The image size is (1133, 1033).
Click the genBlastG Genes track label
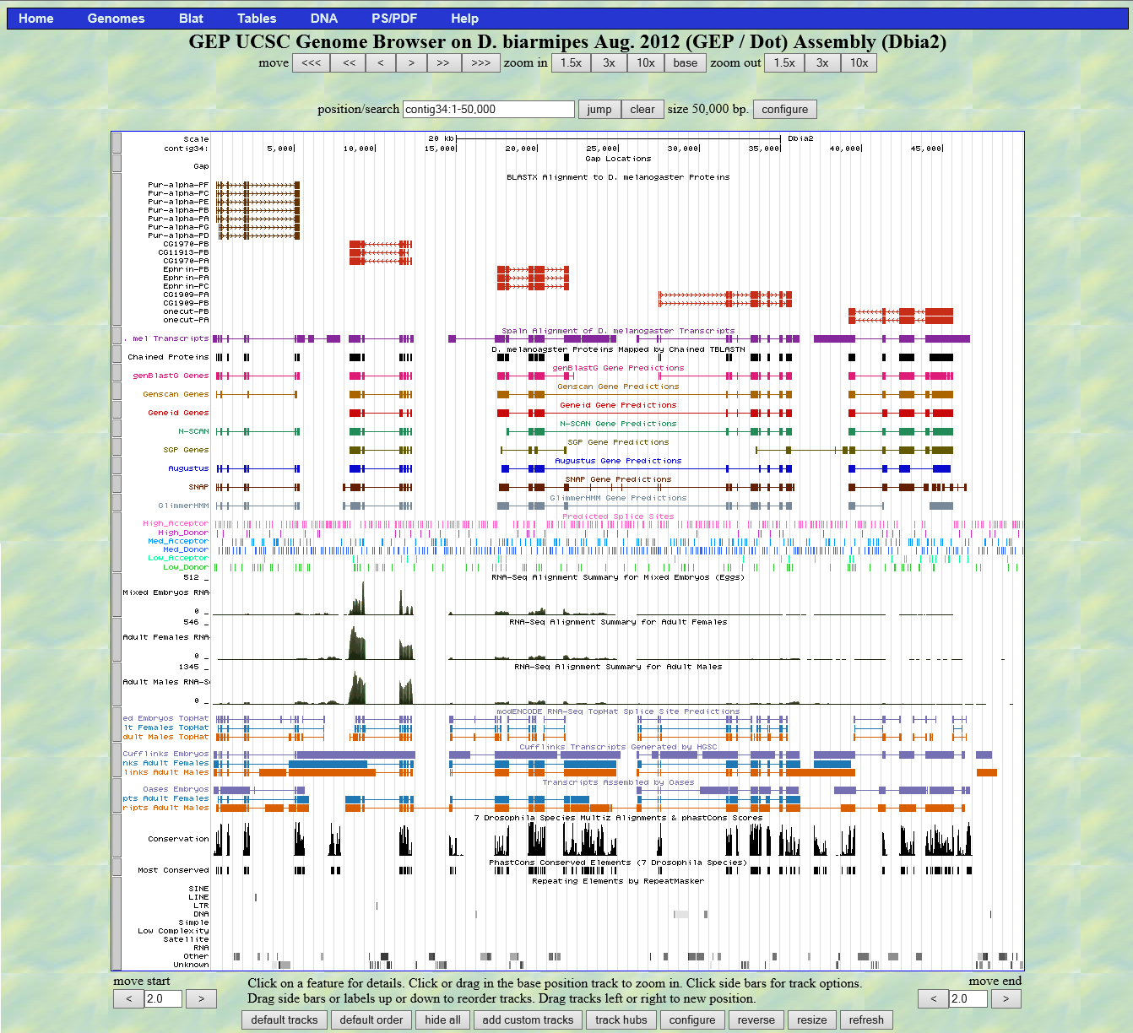(171, 376)
